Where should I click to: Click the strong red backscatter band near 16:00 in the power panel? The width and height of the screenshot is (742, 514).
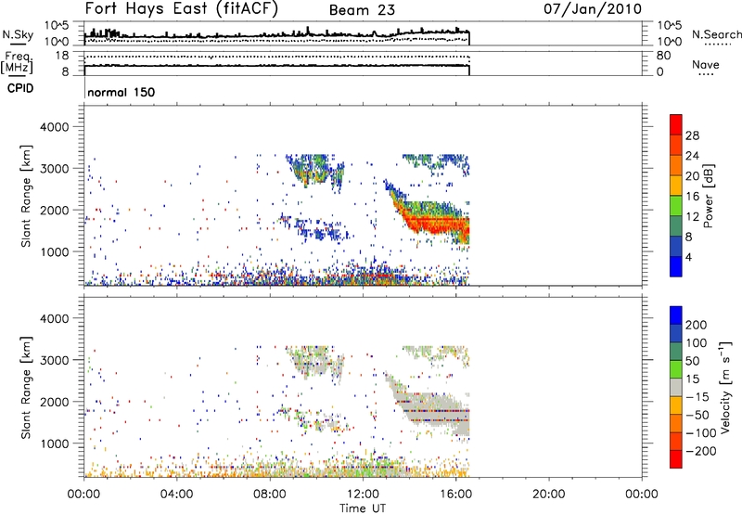click(x=438, y=224)
